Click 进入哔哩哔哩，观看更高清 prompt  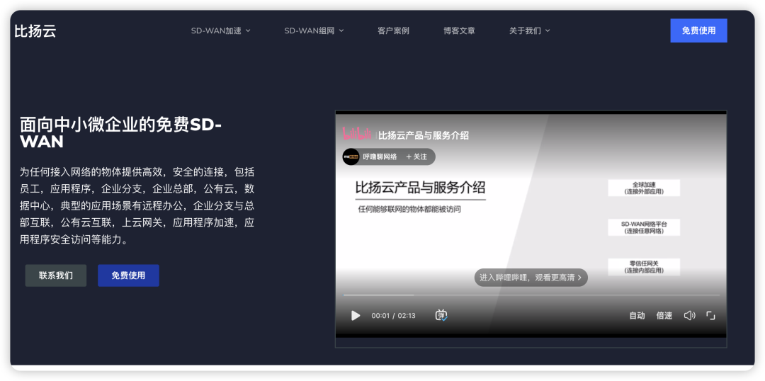pyautogui.click(x=531, y=277)
